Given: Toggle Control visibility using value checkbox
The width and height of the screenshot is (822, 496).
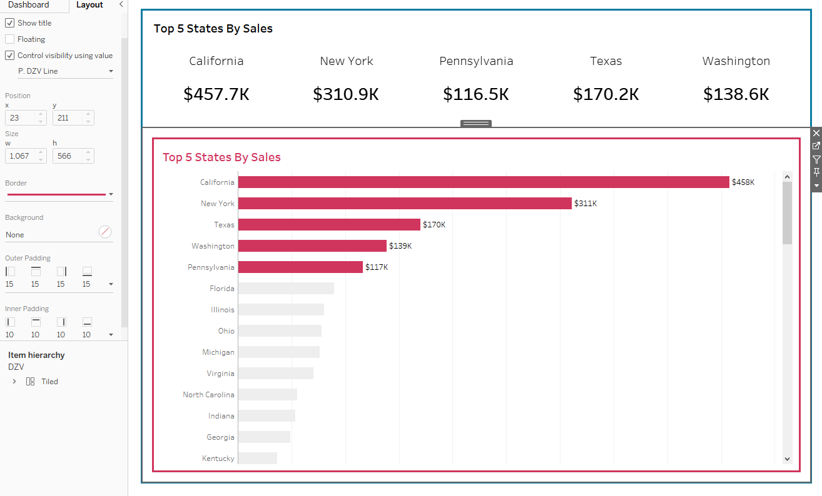Looking at the screenshot, I should pos(10,56).
